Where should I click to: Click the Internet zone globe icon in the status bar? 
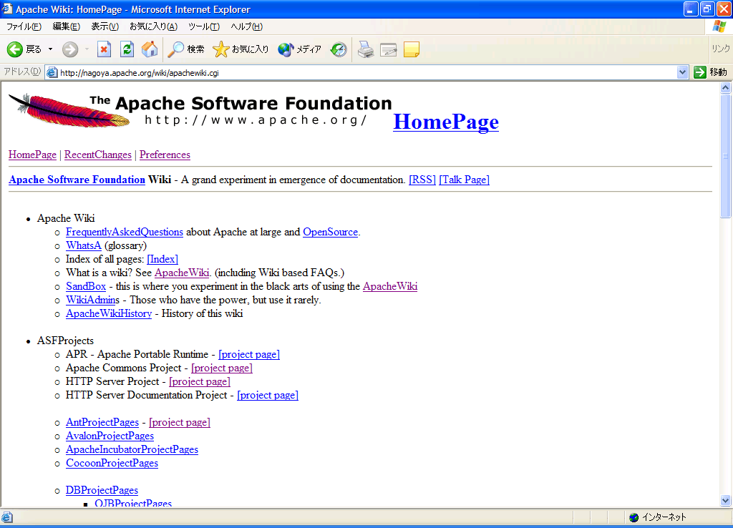click(634, 517)
